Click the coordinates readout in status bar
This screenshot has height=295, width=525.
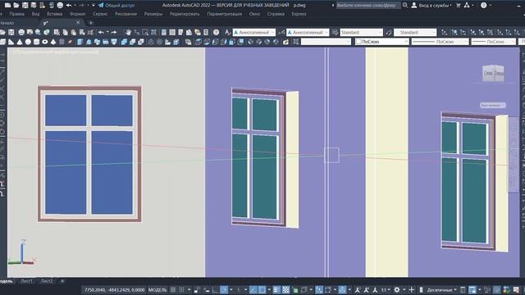(x=115, y=290)
